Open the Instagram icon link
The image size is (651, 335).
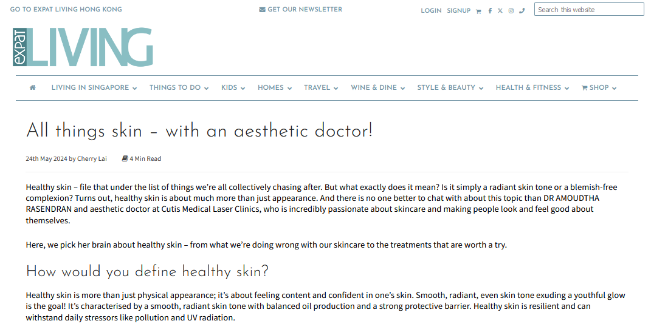point(511,11)
